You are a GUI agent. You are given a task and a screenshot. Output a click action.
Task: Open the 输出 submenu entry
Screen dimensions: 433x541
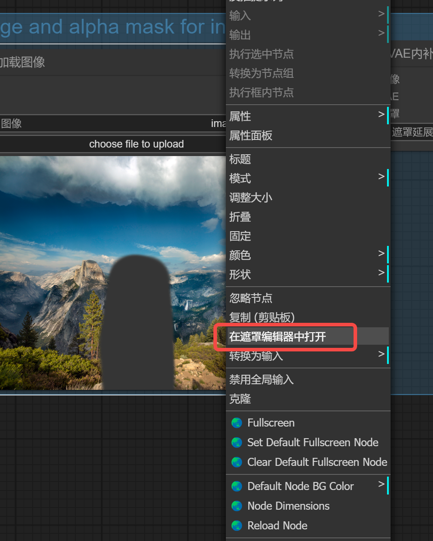308,35
